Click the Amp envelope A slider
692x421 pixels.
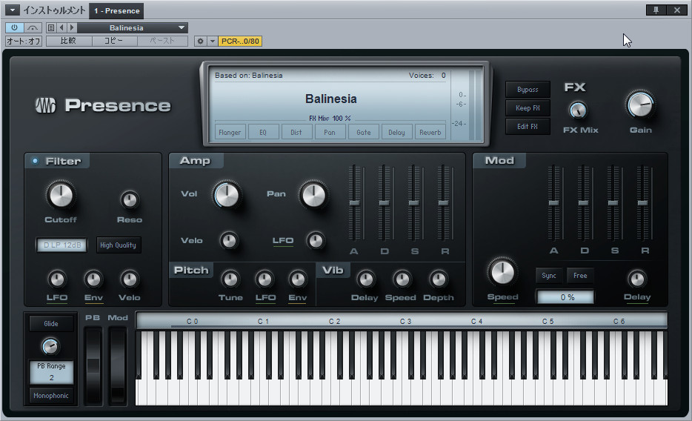tap(354, 202)
